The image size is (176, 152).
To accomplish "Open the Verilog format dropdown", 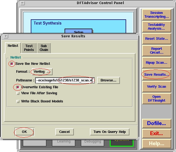I will [42, 72].
